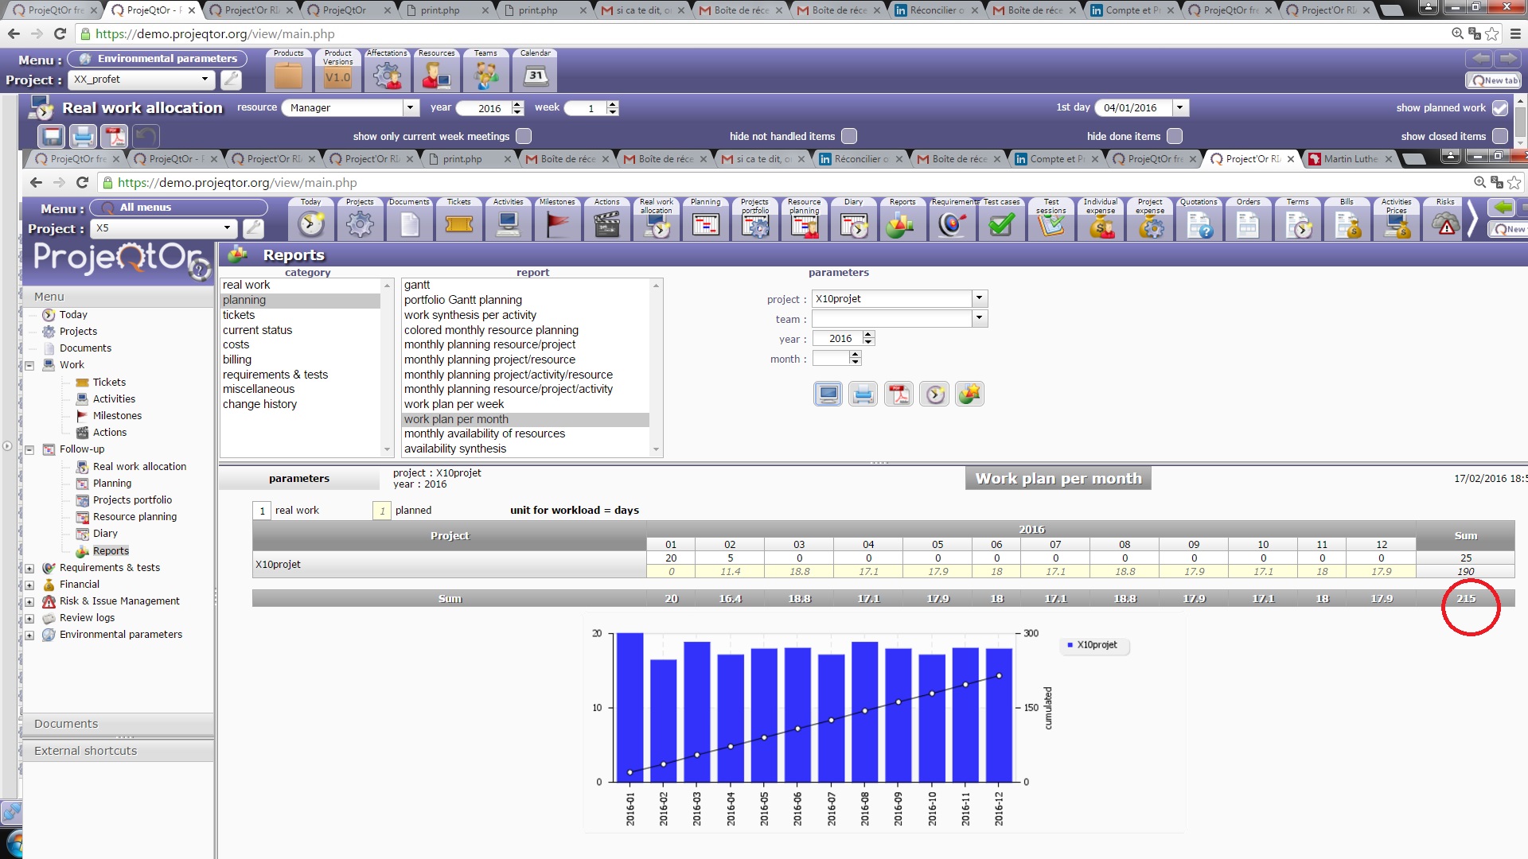This screenshot has width=1528, height=859.
Task: Open Risks warning toolbar icon
Action: (1445, 225)
